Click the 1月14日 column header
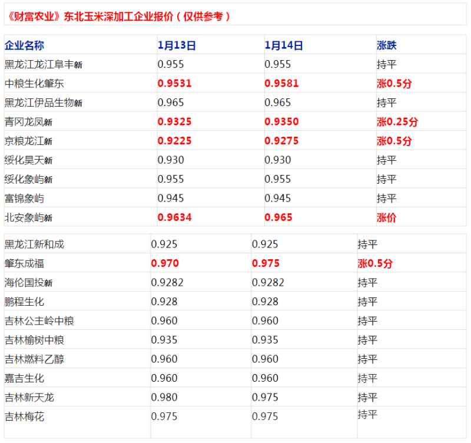This screenshot has height=443, width=471. coord(284,45)
